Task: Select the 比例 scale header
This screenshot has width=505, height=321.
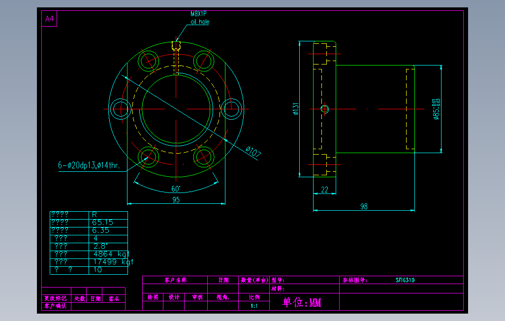Action: [x=254, y=297]
